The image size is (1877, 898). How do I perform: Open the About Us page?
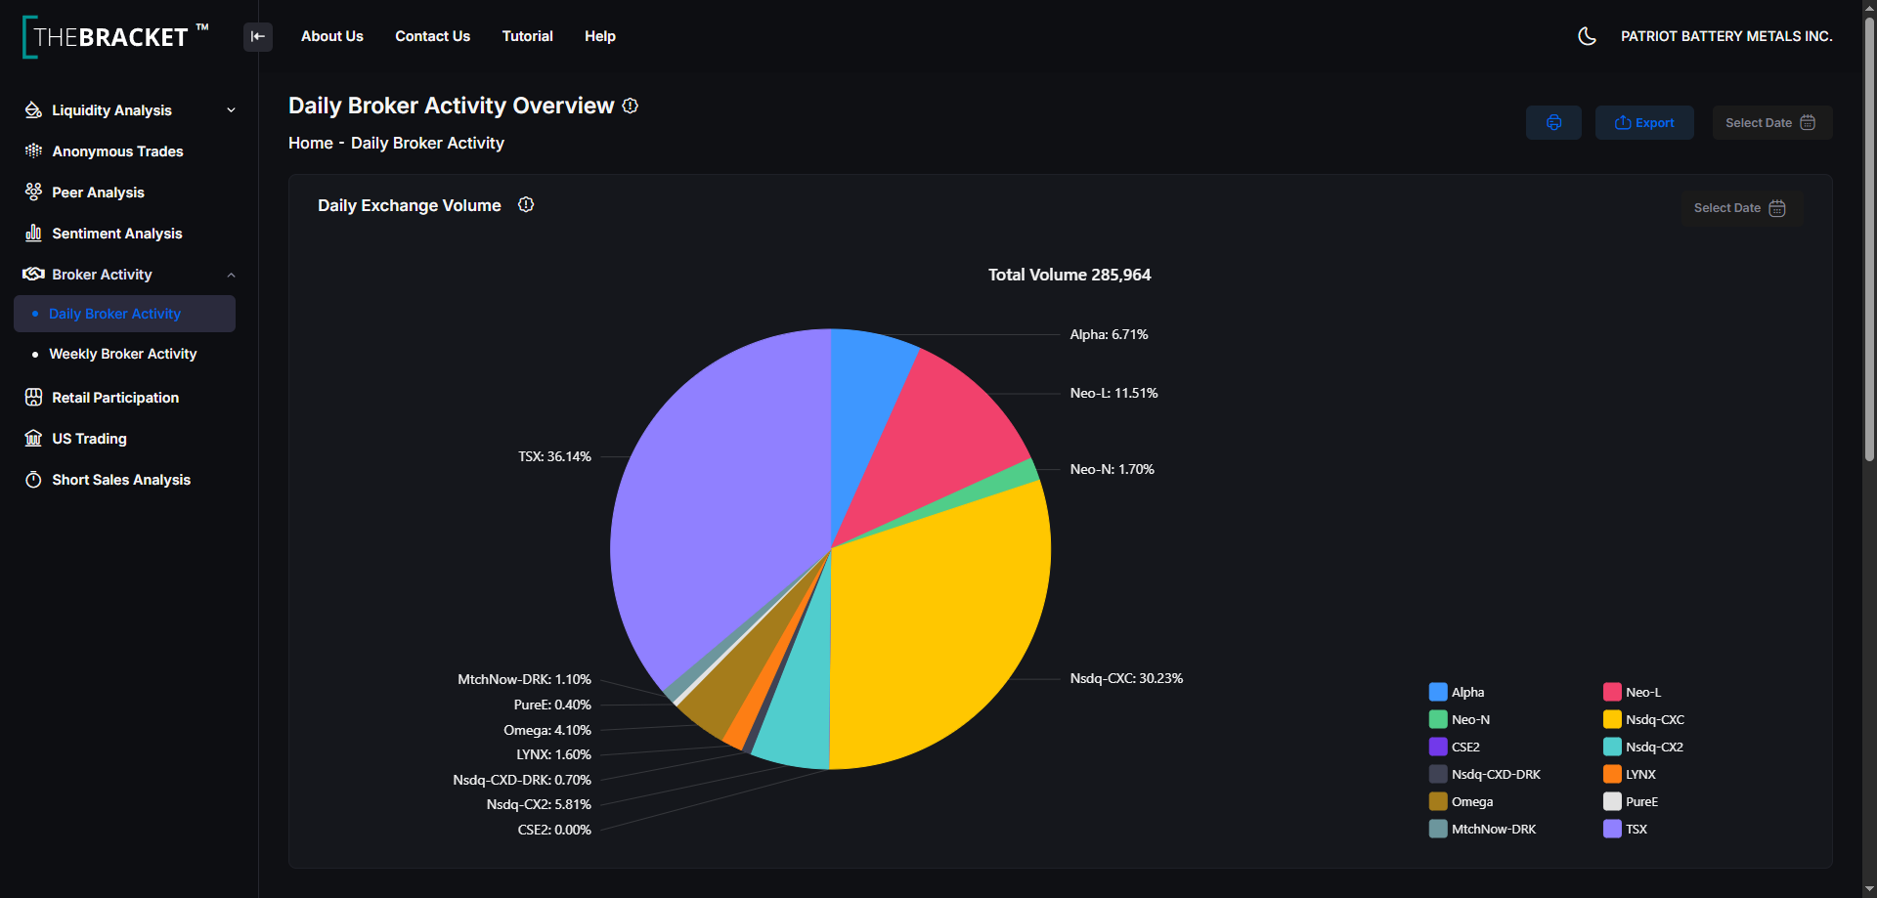tap(332, 36)
